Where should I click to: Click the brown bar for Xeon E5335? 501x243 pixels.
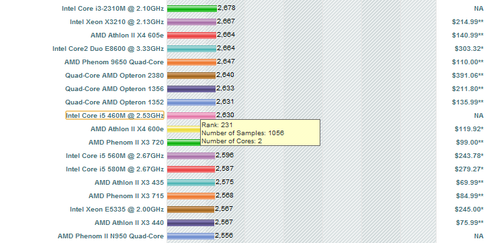click(191, 210)
